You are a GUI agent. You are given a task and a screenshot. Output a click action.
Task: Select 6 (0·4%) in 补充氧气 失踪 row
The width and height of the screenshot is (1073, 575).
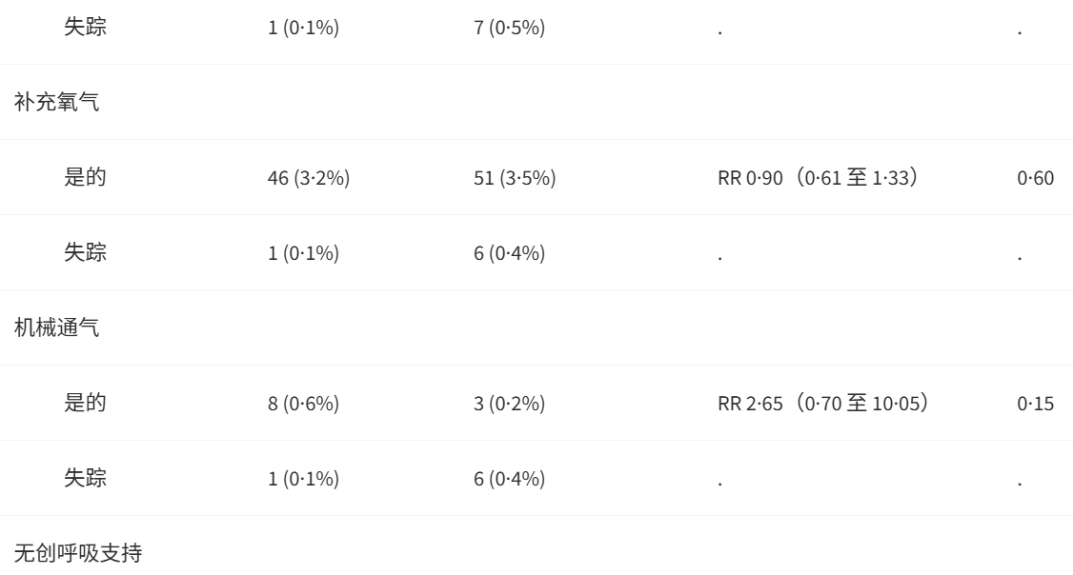point(509,253)
